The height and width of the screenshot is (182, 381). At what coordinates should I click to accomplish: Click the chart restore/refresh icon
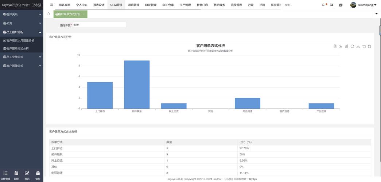(x=352, y=46)
